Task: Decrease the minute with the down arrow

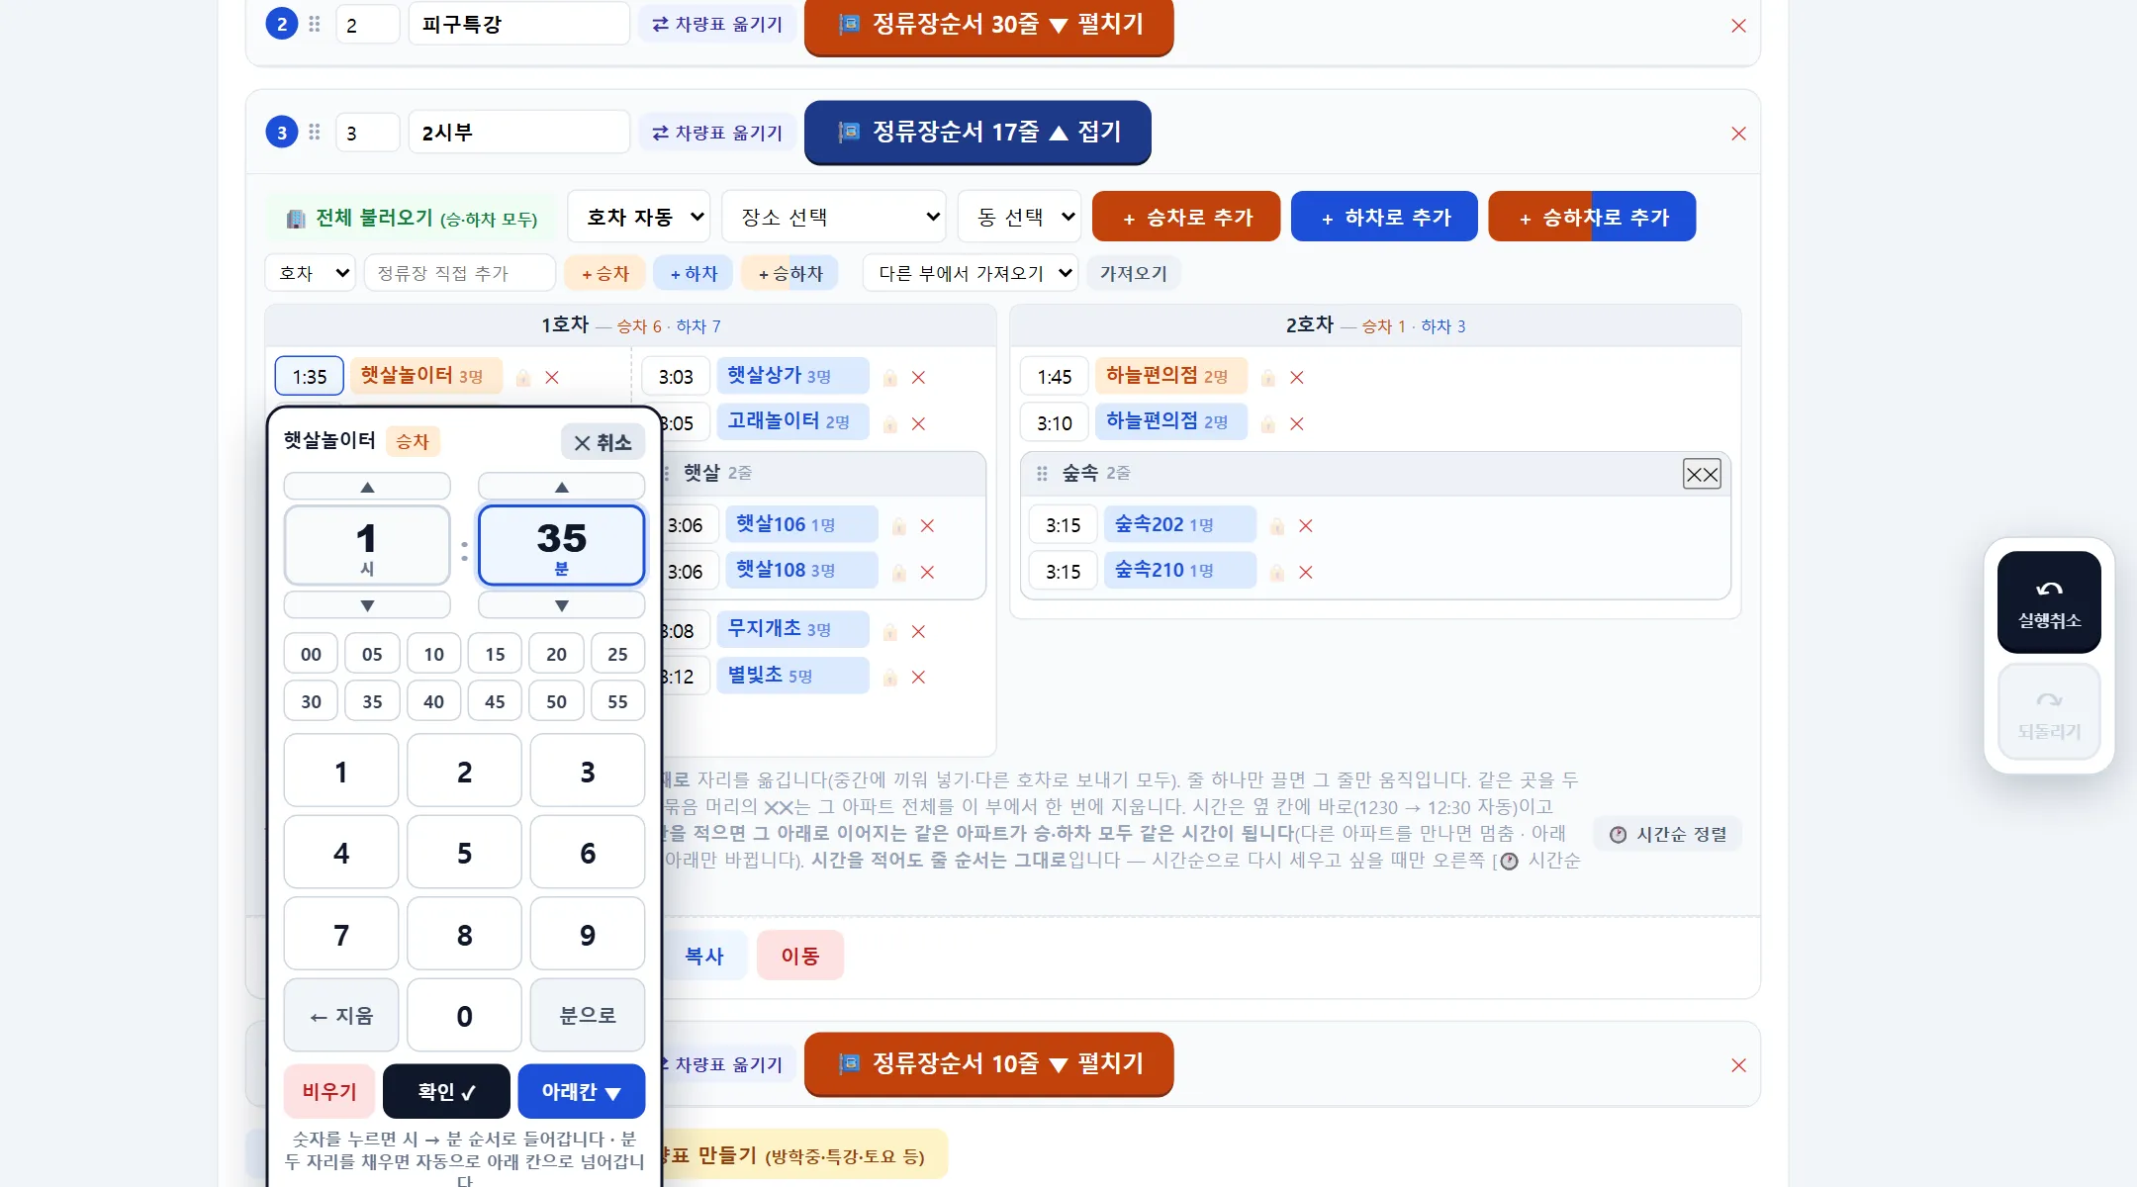Action: point(561,604)
